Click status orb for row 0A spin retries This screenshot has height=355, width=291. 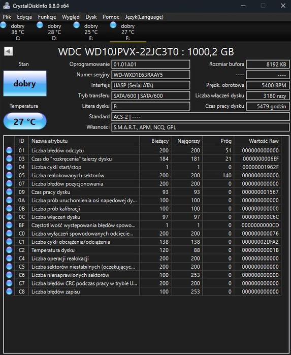pyautogui.click(x=9, y=200)
